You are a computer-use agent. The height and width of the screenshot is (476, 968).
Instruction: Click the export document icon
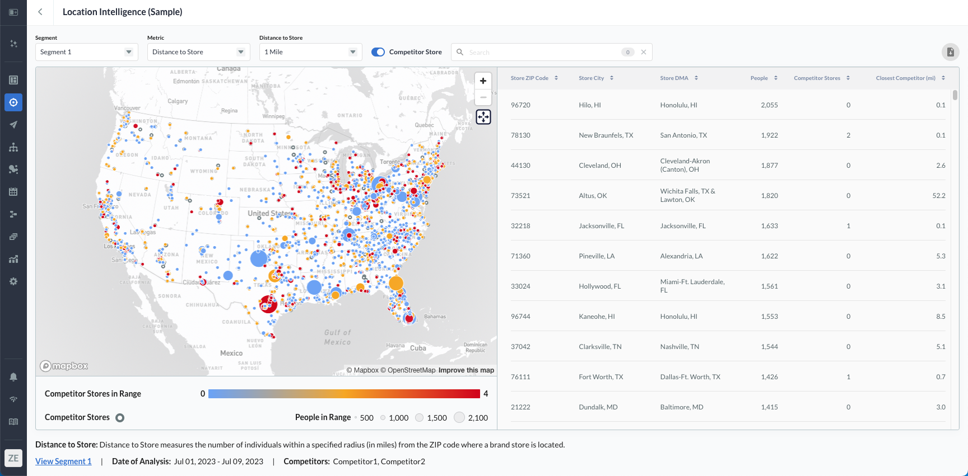click(x=950, y=52)
